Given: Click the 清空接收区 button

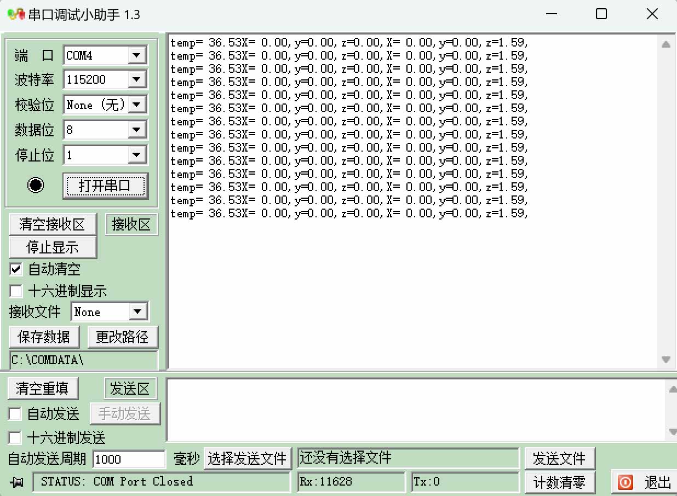Looking at the screenshot, I should tap(53, 224).
